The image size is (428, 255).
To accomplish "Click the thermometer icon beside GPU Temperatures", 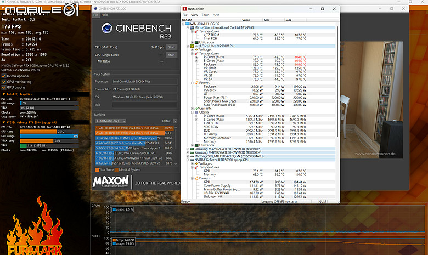I will [x=196, y=167].
